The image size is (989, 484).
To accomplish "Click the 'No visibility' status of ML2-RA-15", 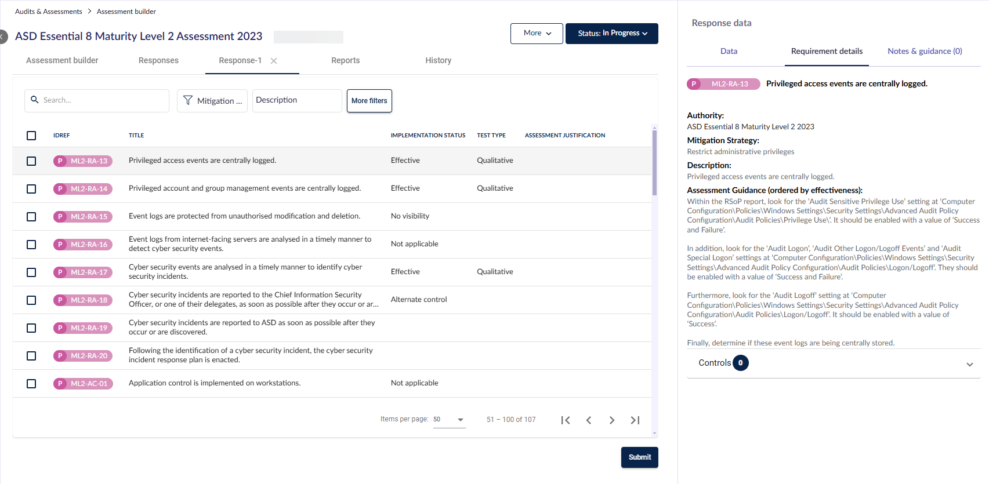I will tap(410, 216).
